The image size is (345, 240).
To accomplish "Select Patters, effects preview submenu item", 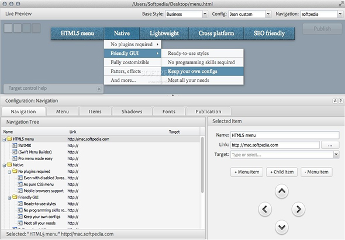I will (133, 71).
